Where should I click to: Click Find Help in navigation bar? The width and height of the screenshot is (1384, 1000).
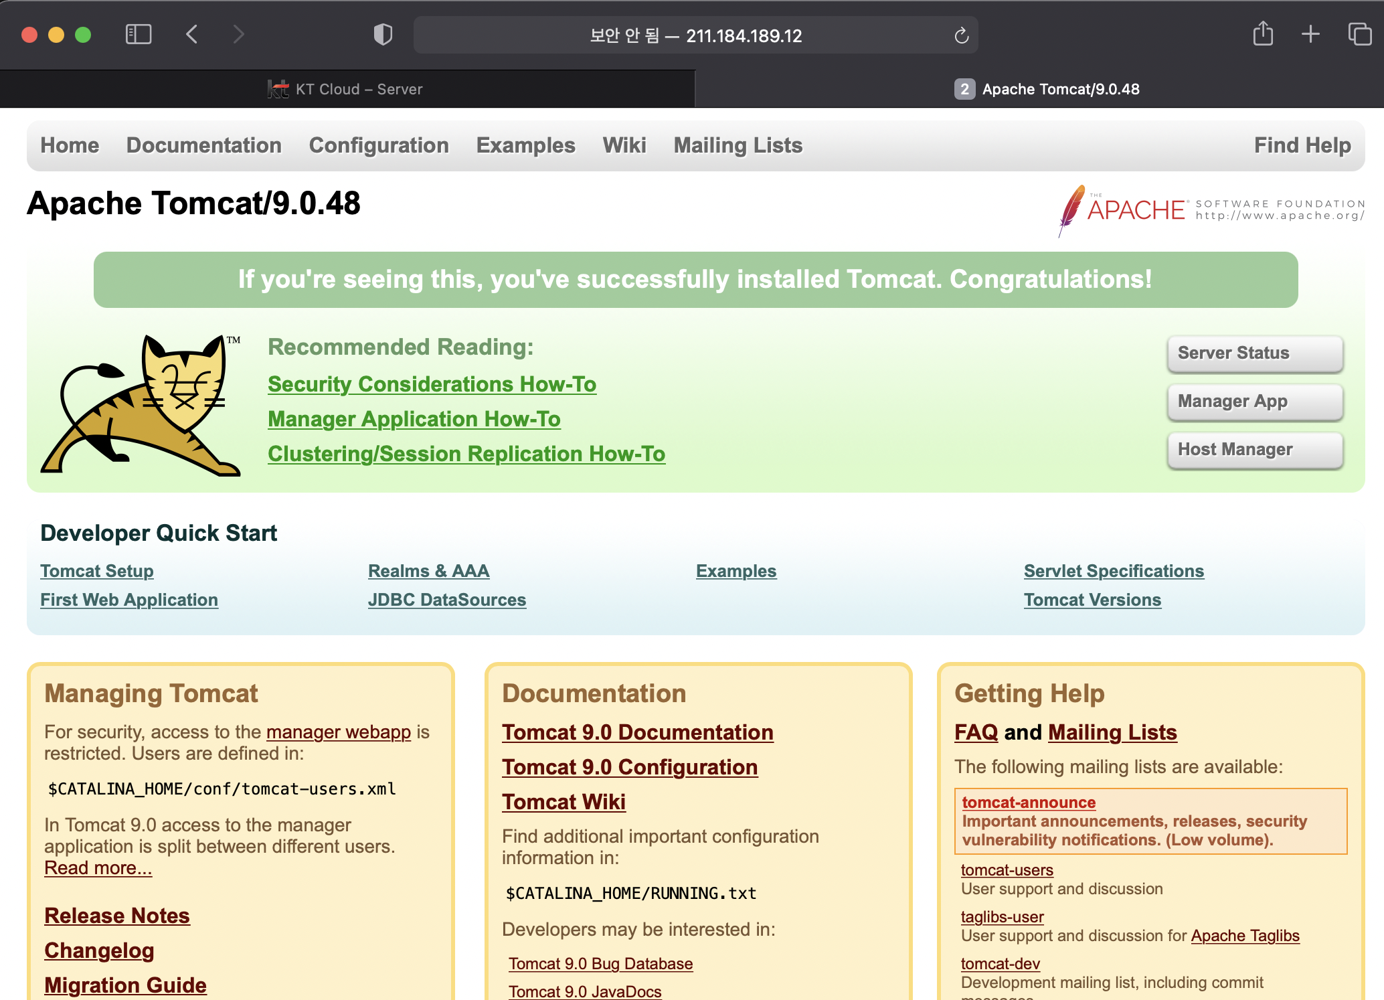(x=1302, y=145)
